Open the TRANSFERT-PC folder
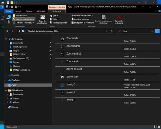 (19, 55)
